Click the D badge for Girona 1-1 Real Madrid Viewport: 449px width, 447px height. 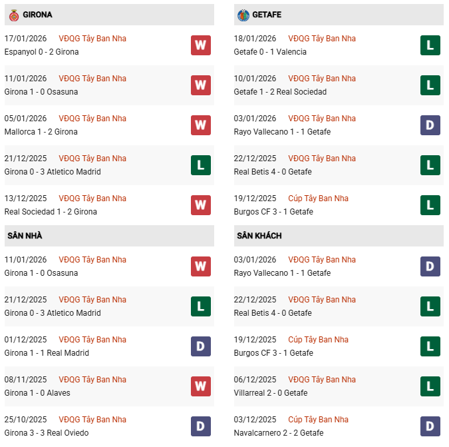pyautogui.click(x=200, y=346)
